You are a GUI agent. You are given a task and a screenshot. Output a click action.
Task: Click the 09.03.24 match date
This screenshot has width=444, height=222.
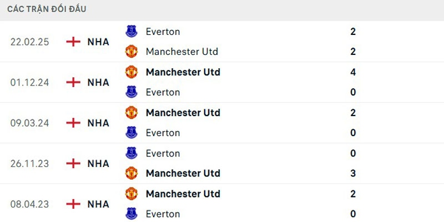(29, 123)
